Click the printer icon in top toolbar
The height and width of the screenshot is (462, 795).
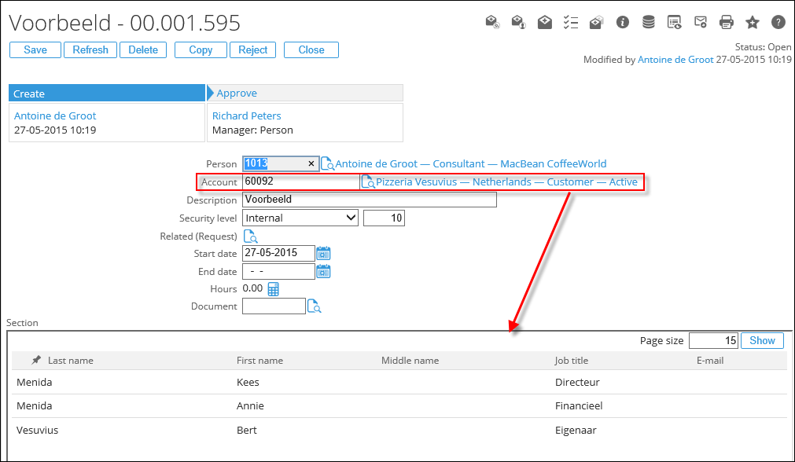pyautogui.click(x=727, y=22)
